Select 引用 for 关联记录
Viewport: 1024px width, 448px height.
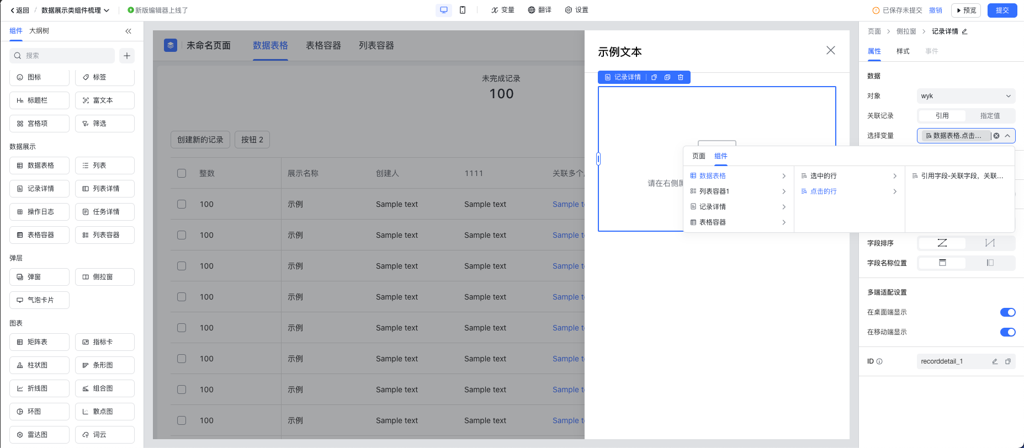pyautogui.click(x=942, y=116)
